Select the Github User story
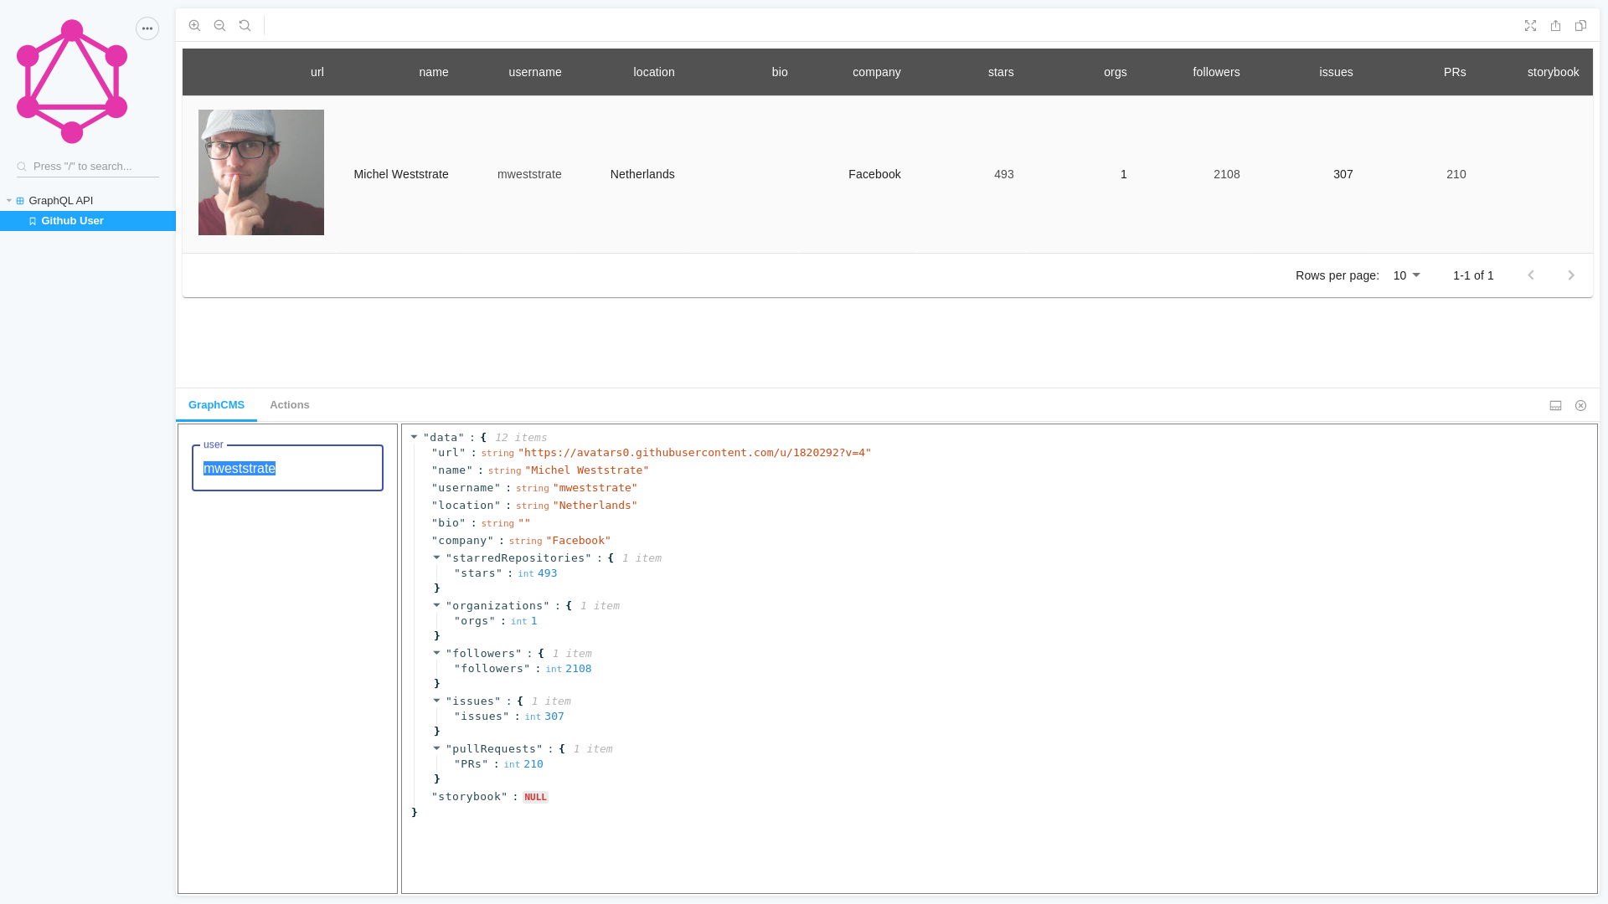 point(72,221)
